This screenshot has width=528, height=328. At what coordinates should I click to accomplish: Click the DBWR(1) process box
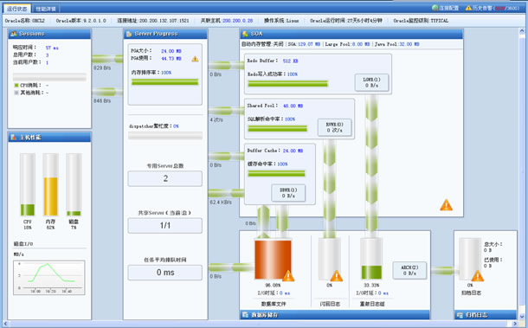coord(288,193)
